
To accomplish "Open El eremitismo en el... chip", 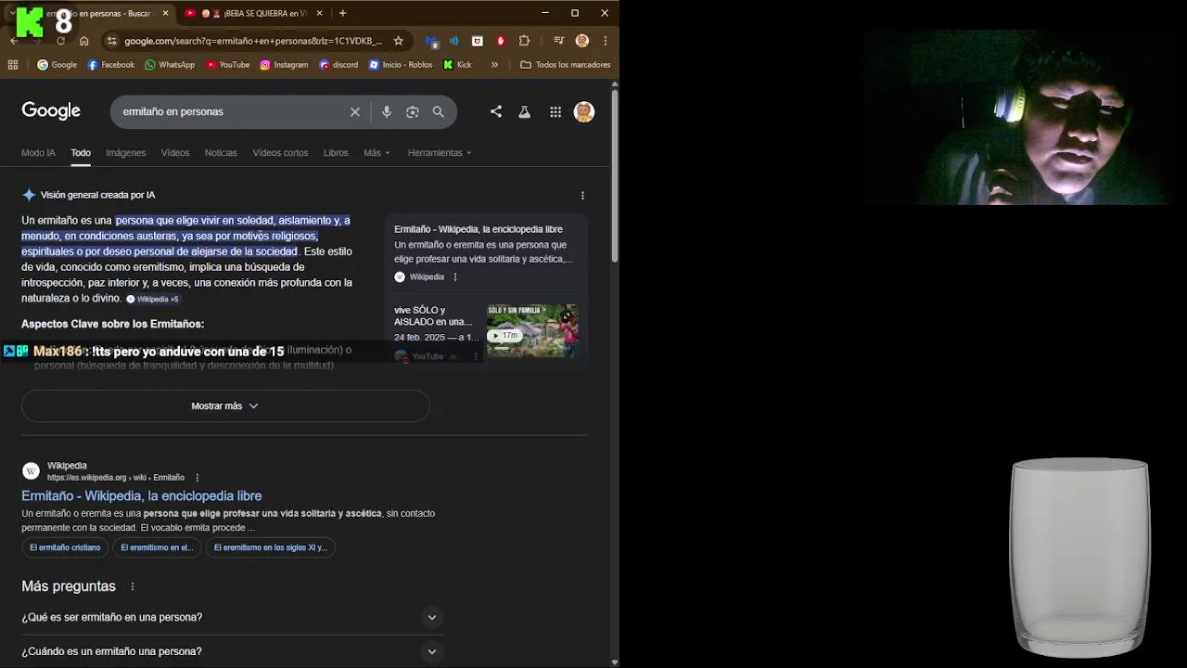I will coord(157,547).
